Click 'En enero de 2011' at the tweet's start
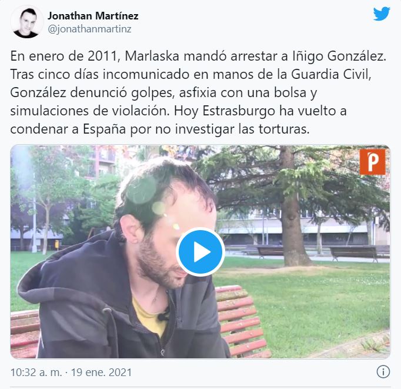This screenshot has height=389, width=401. coord(65,56)
